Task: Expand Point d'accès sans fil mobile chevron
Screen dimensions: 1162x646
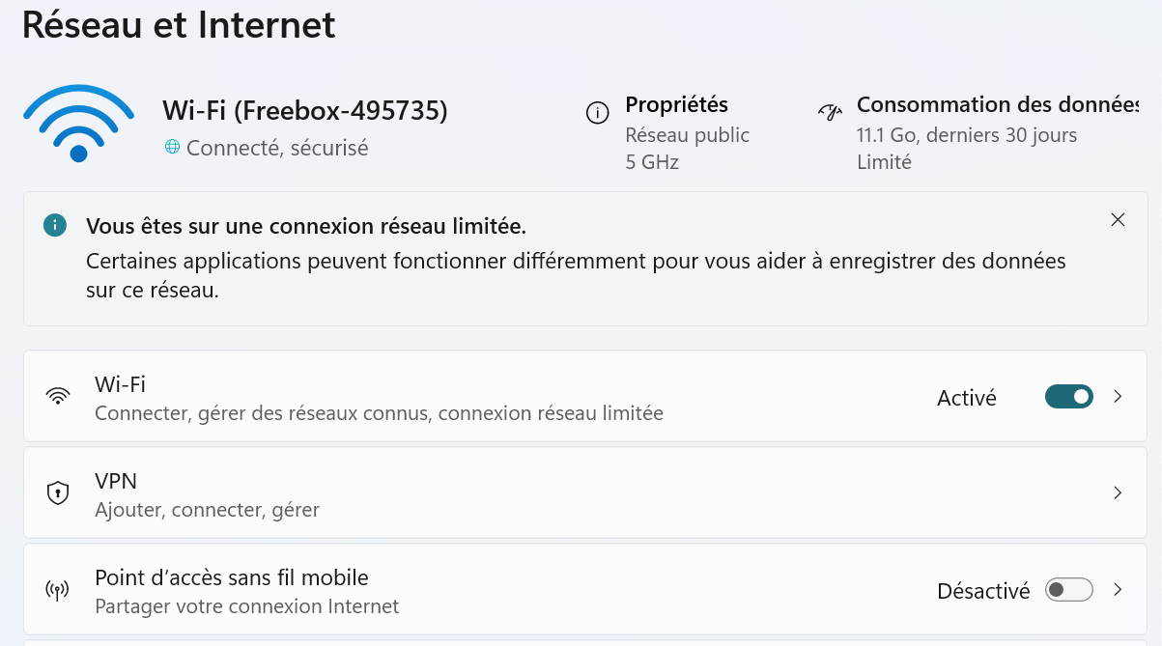Action: [x=1118, y=590]
